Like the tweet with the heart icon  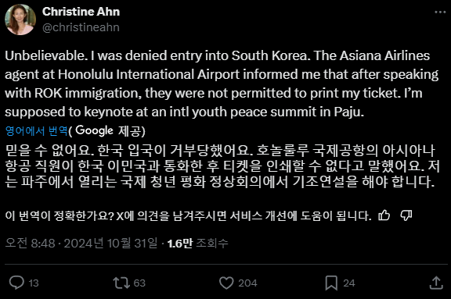[x=226, y=283]
